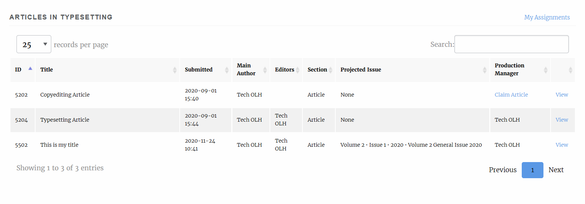Sort table by ID column arrow
Screen dimensions: 585x204
[x=30, y=68]
